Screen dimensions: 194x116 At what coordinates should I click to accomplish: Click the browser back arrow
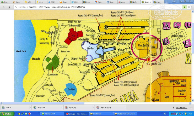4,7
